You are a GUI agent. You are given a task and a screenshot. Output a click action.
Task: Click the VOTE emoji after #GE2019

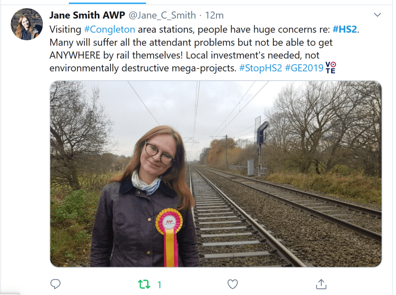pos(331,68)
